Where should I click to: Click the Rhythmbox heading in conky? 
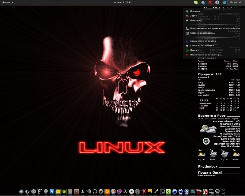pyautogui.click(x=208, y=167)
